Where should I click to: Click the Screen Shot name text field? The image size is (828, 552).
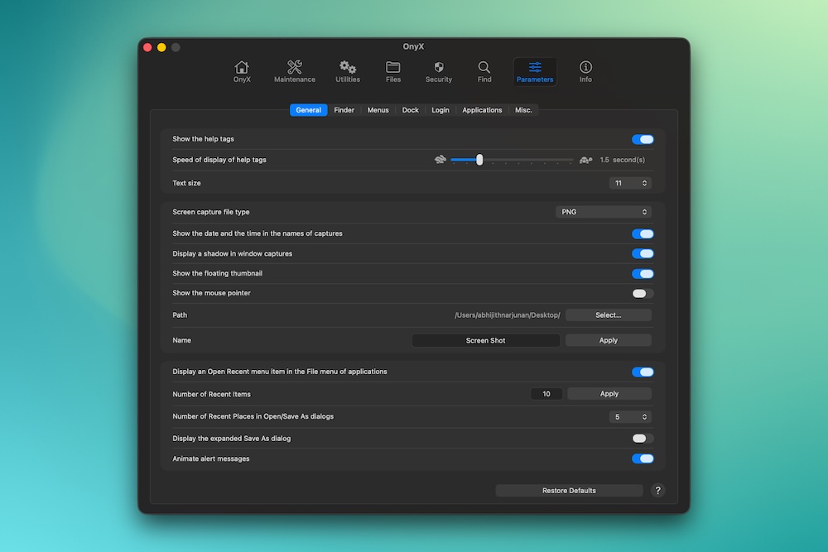[486, 341]
